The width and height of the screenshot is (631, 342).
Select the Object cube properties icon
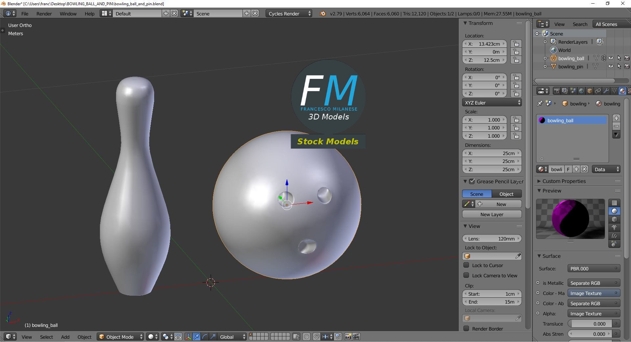[590, 91]
